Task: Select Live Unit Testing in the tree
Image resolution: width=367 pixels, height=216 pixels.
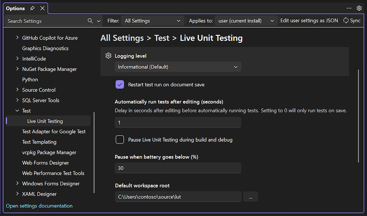Action: point(45,121)
